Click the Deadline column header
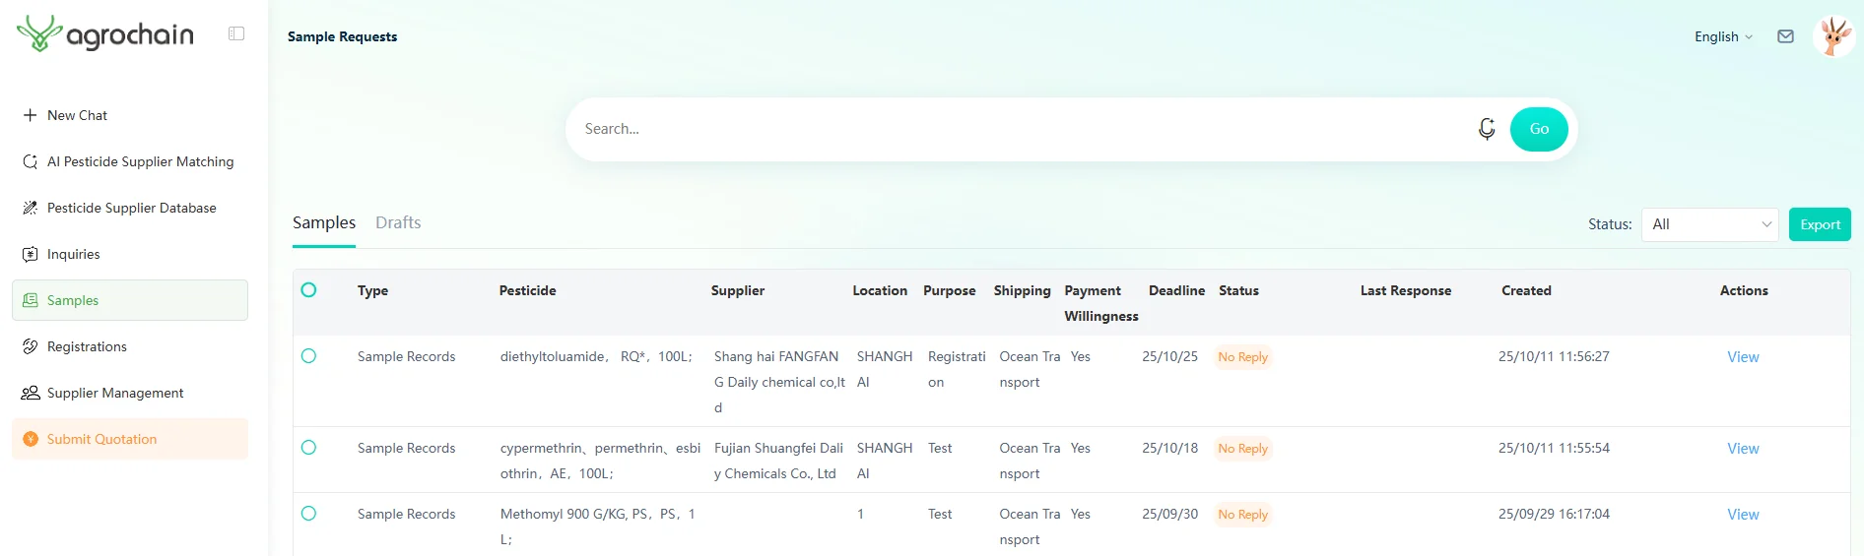This screenshot has width=1864, height=556. (x=1176, y=290)
